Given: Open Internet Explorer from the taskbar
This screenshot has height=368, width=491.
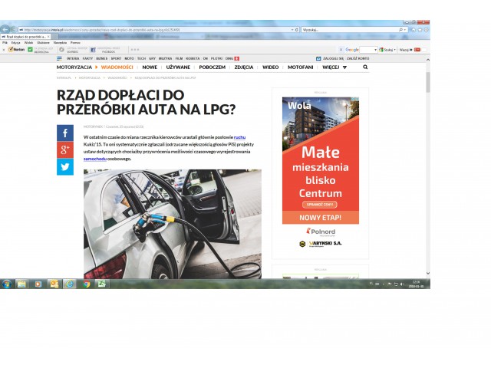Looking at the screenshot, I should pyautogui.click(x=70, y=284).
